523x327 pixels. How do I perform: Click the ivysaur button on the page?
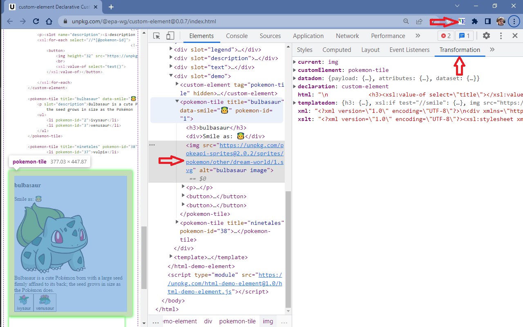coord(24,303)
